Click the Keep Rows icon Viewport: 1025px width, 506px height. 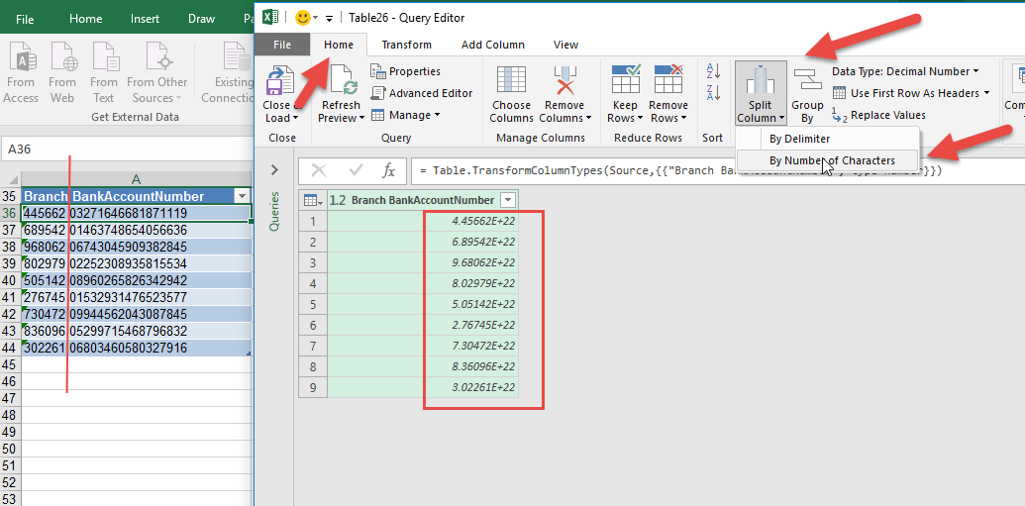click(x=626, y=79)
